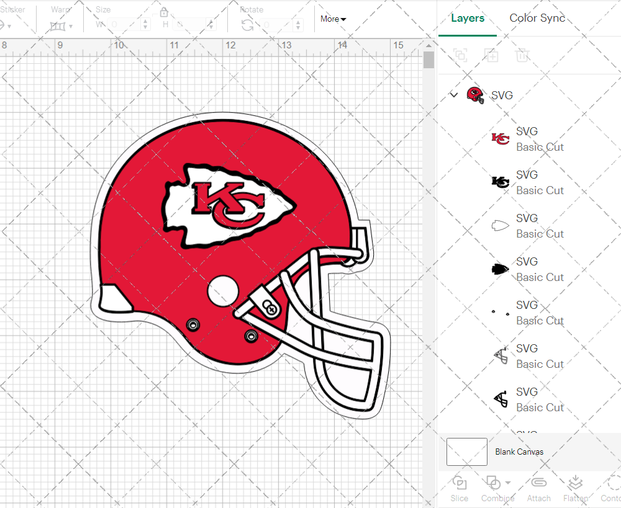Click the Blank Canvas color swatch

pyautogui.click(x=466, y=452)
